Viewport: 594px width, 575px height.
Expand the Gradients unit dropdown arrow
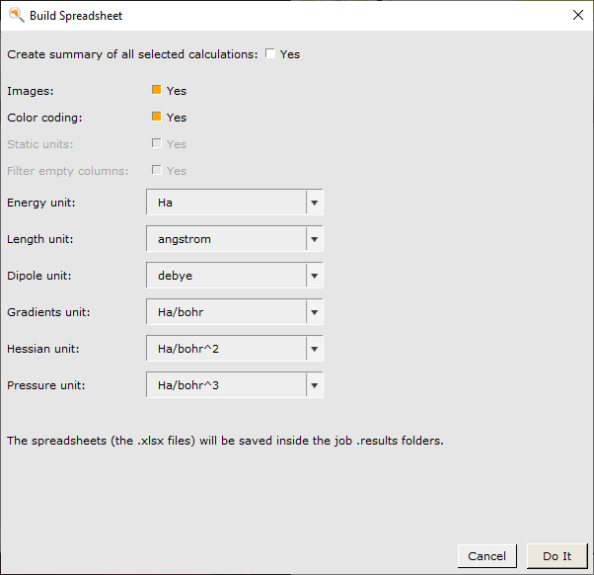point(314,312)
